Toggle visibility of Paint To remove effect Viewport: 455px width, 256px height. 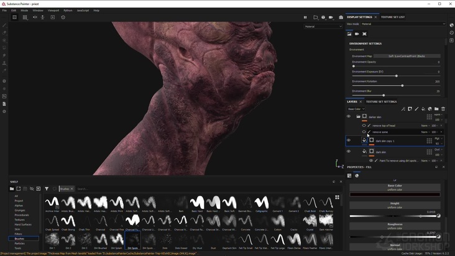click(x=371, y=160)
